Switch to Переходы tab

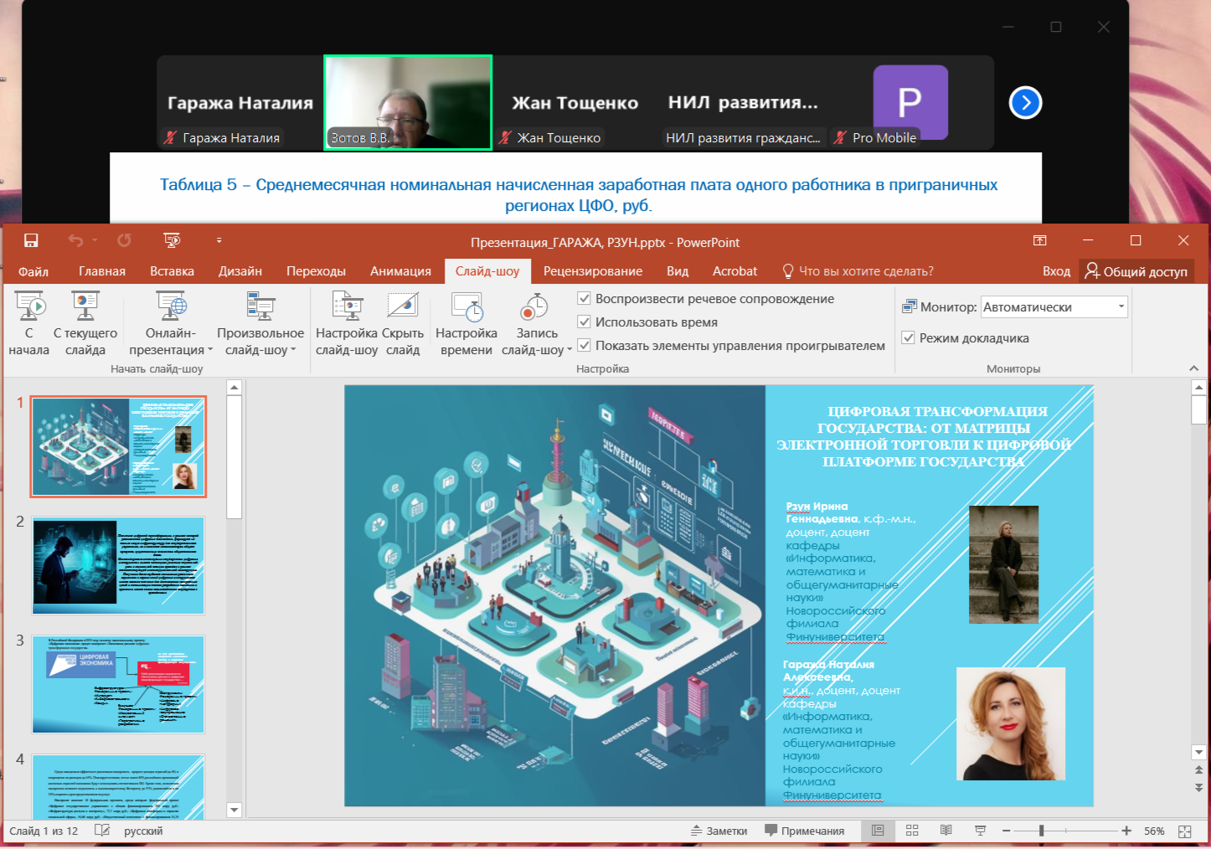click(x=316, y=271)
